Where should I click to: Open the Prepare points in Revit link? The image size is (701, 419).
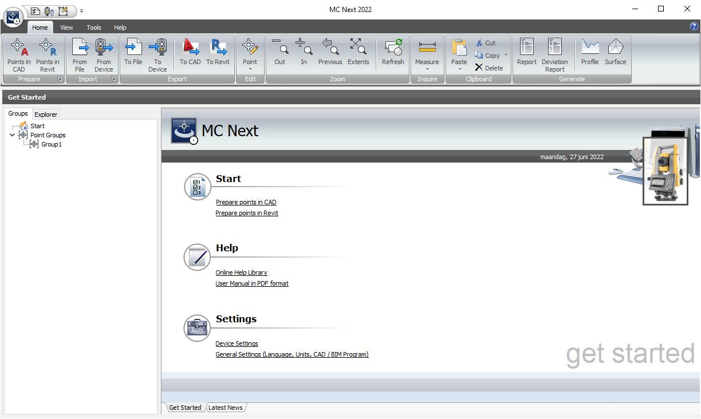[247, 213]
